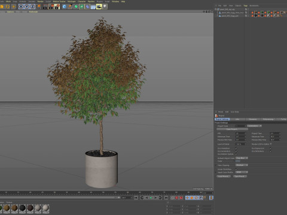The height and width of the screenshot is (215, 287).
Task: Open project scale unit dropdown
Action: click(x=254, y=126)
